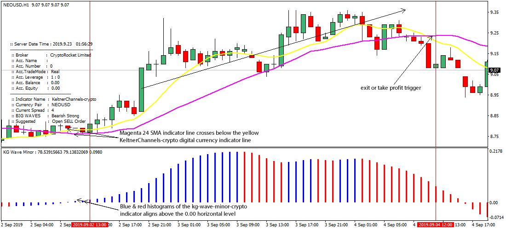
Task: Click the 'exit or take profit trigger' annotation
Action: tap(390, 87)
